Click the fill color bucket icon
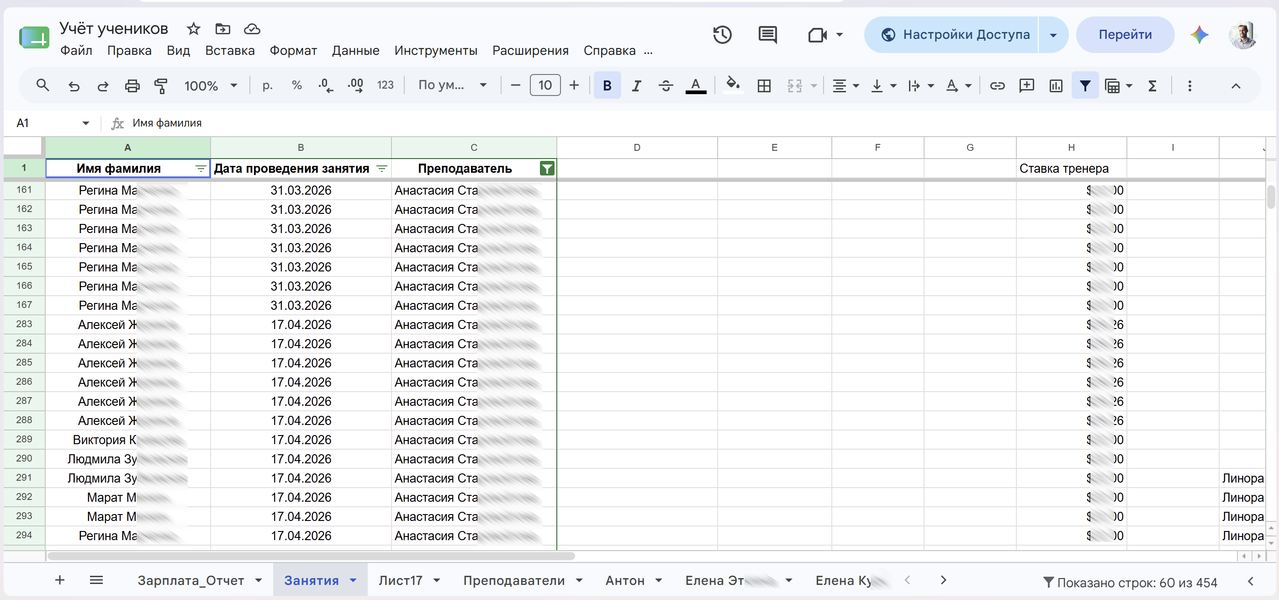The height and width of the screenshot is (600, 1279). click(733, 85)
